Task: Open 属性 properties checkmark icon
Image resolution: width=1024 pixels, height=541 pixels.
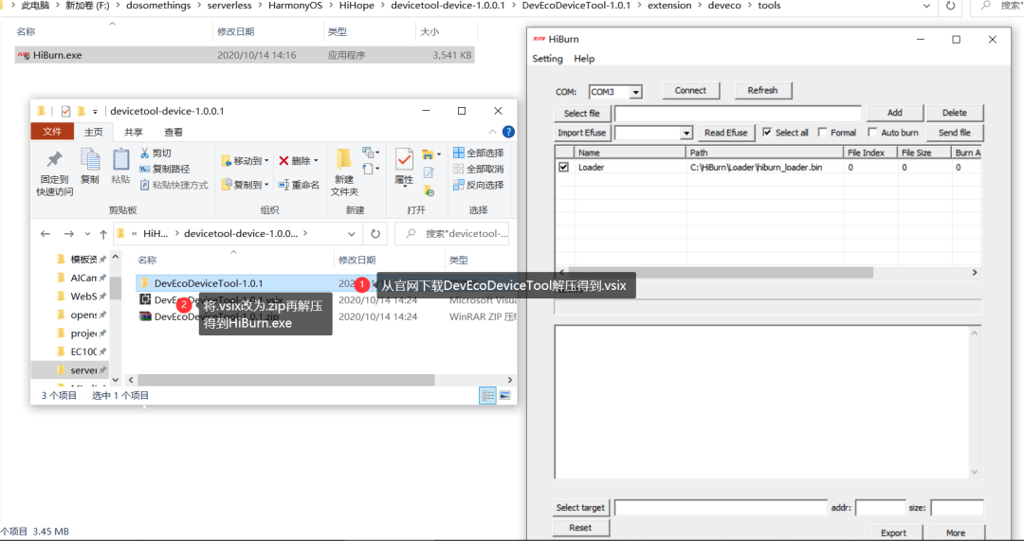Action: point(404,159)
